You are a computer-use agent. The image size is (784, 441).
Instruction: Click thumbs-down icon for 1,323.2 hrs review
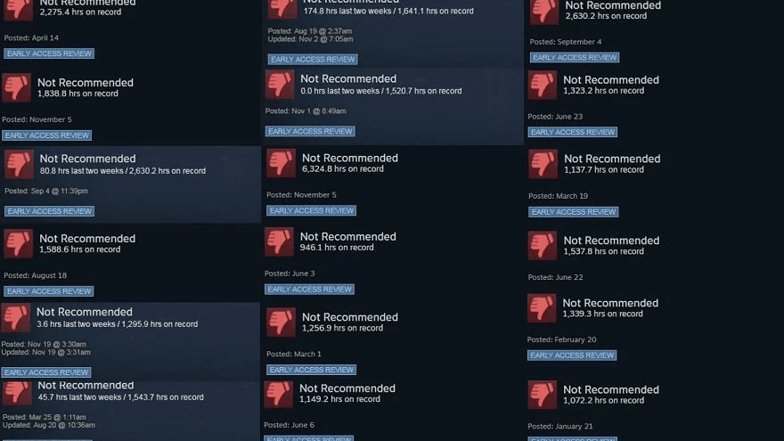(x=543, y=85)
